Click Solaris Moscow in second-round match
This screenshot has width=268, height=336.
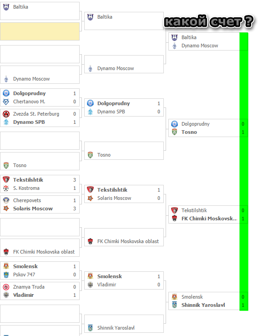(x=114, y=198)
